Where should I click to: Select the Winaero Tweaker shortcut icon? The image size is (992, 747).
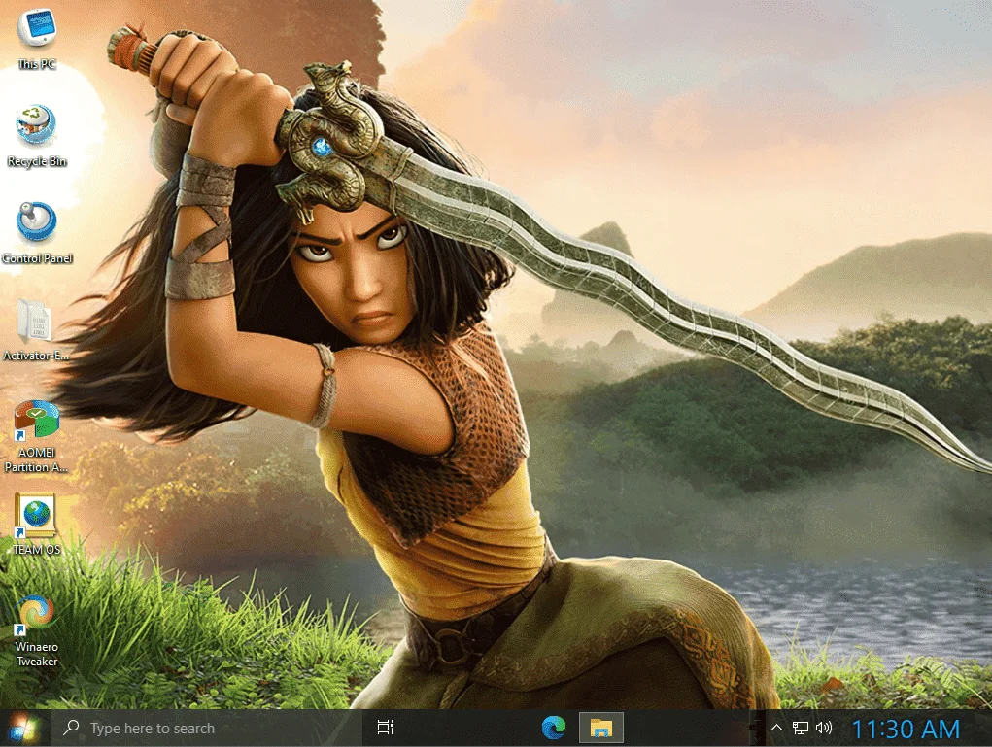(x=36, y=630)
